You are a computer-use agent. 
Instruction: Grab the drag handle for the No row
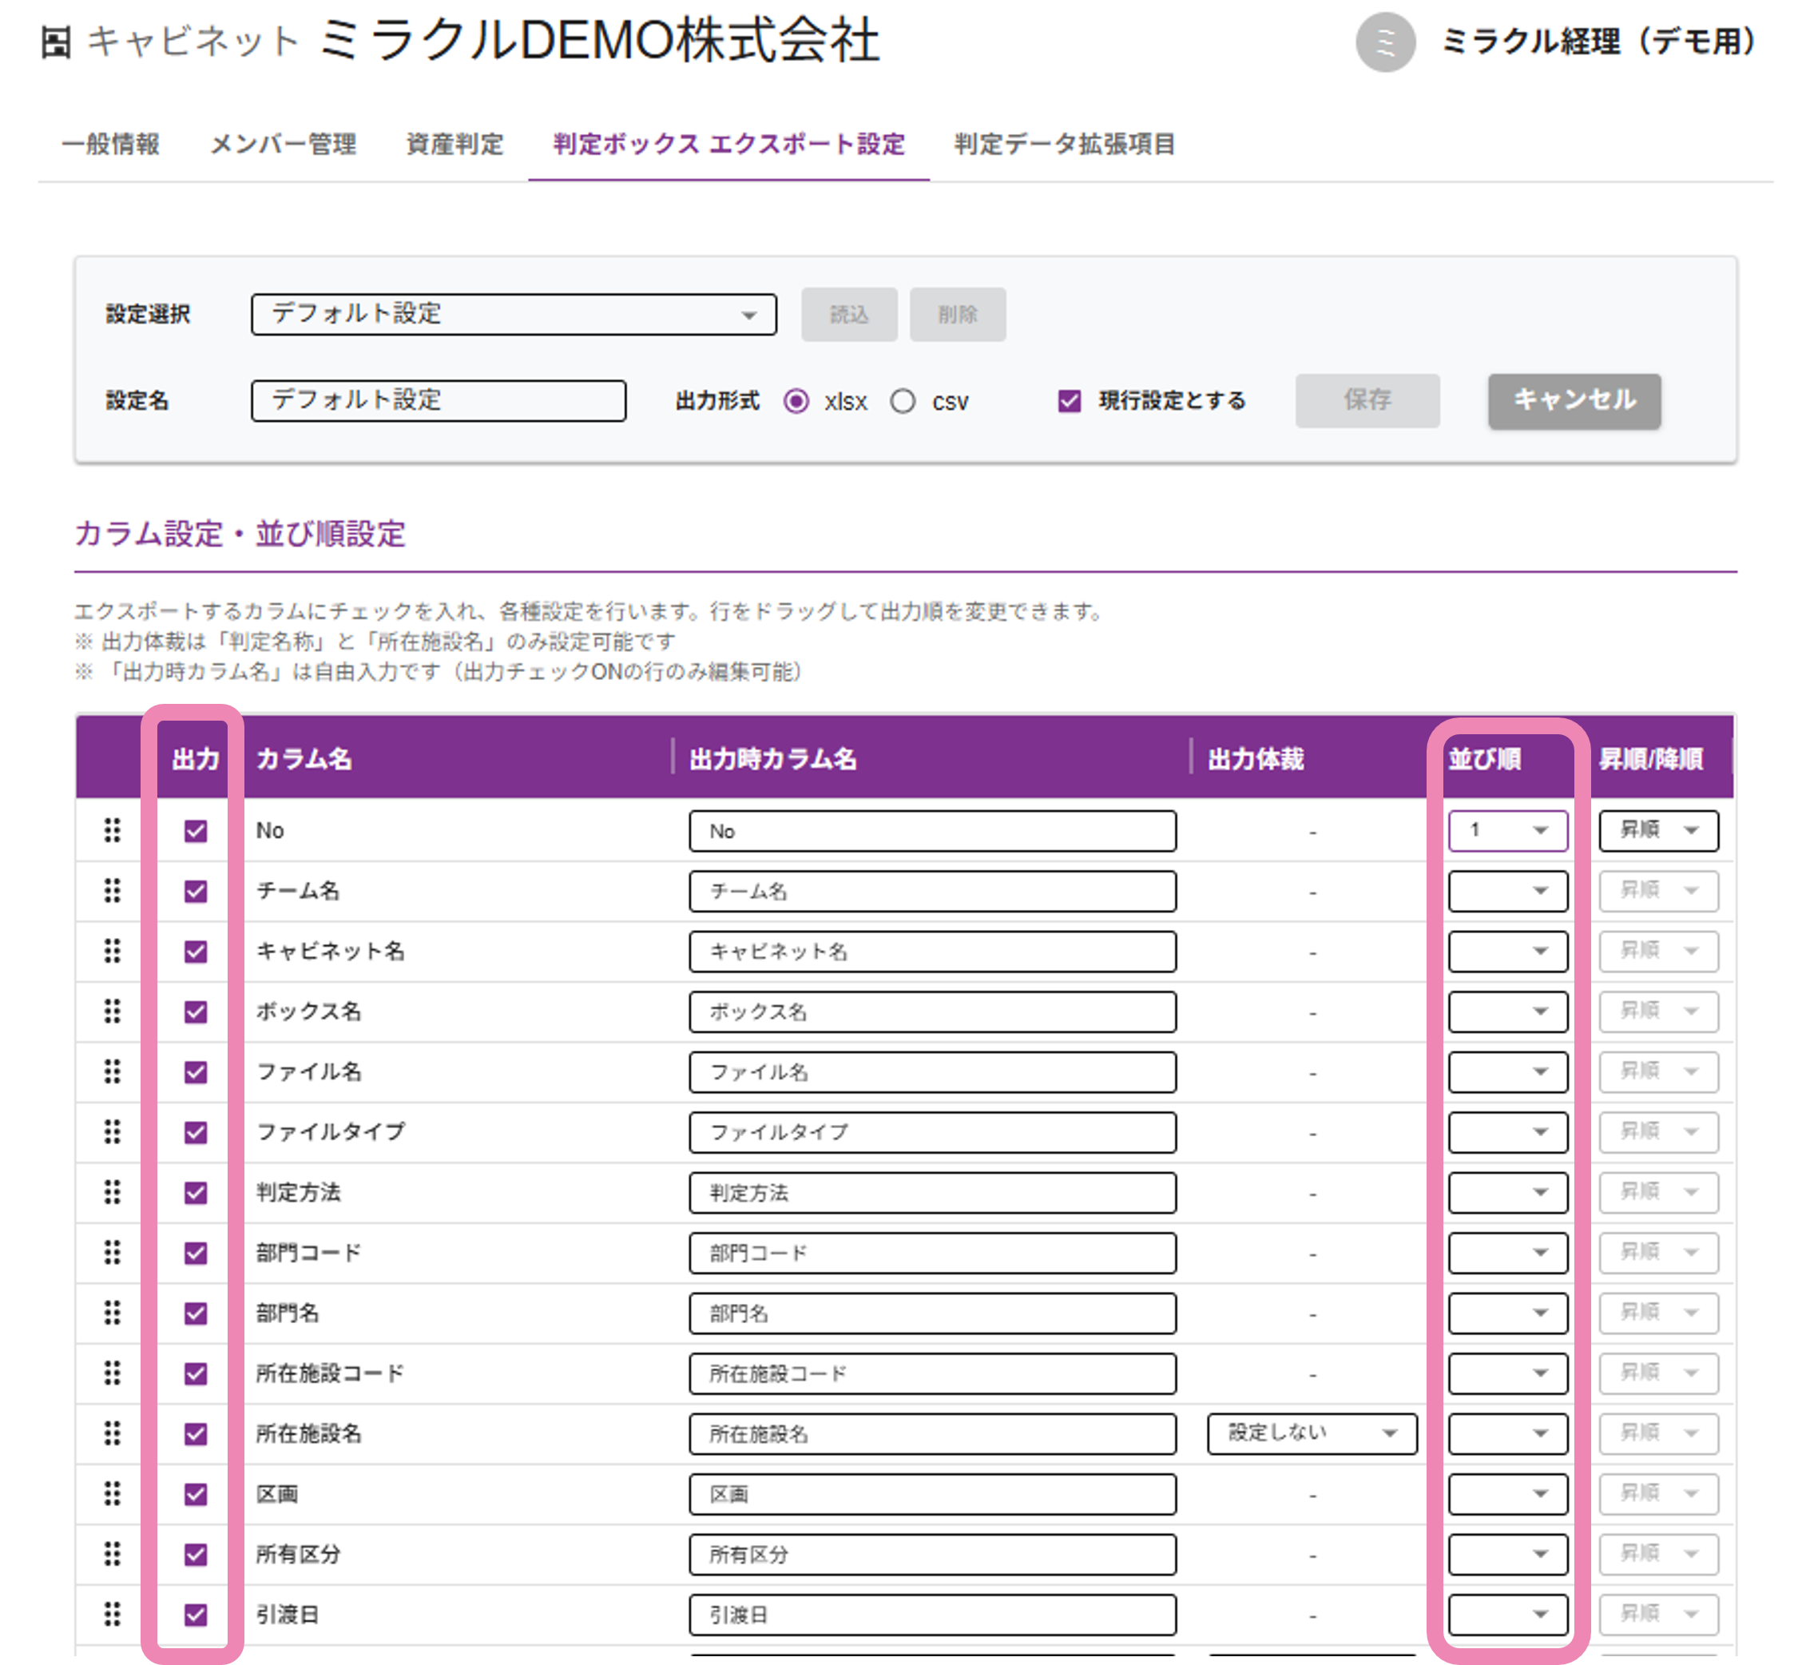(112, 830)
